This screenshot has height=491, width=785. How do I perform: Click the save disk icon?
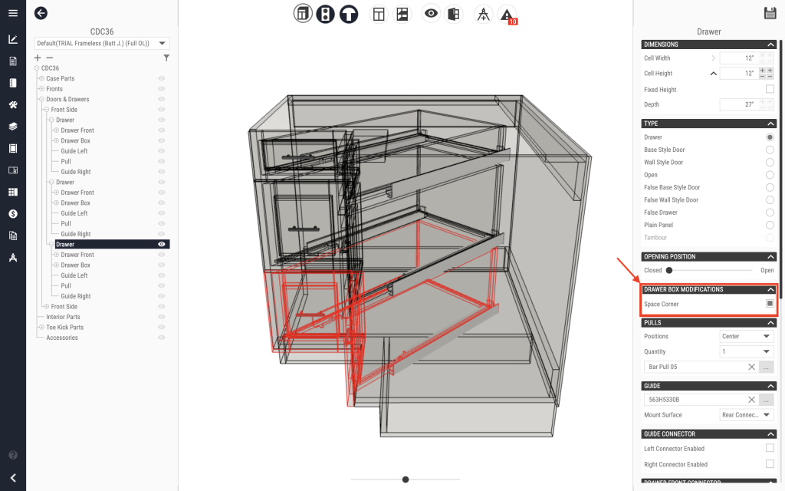pos(770,13)
